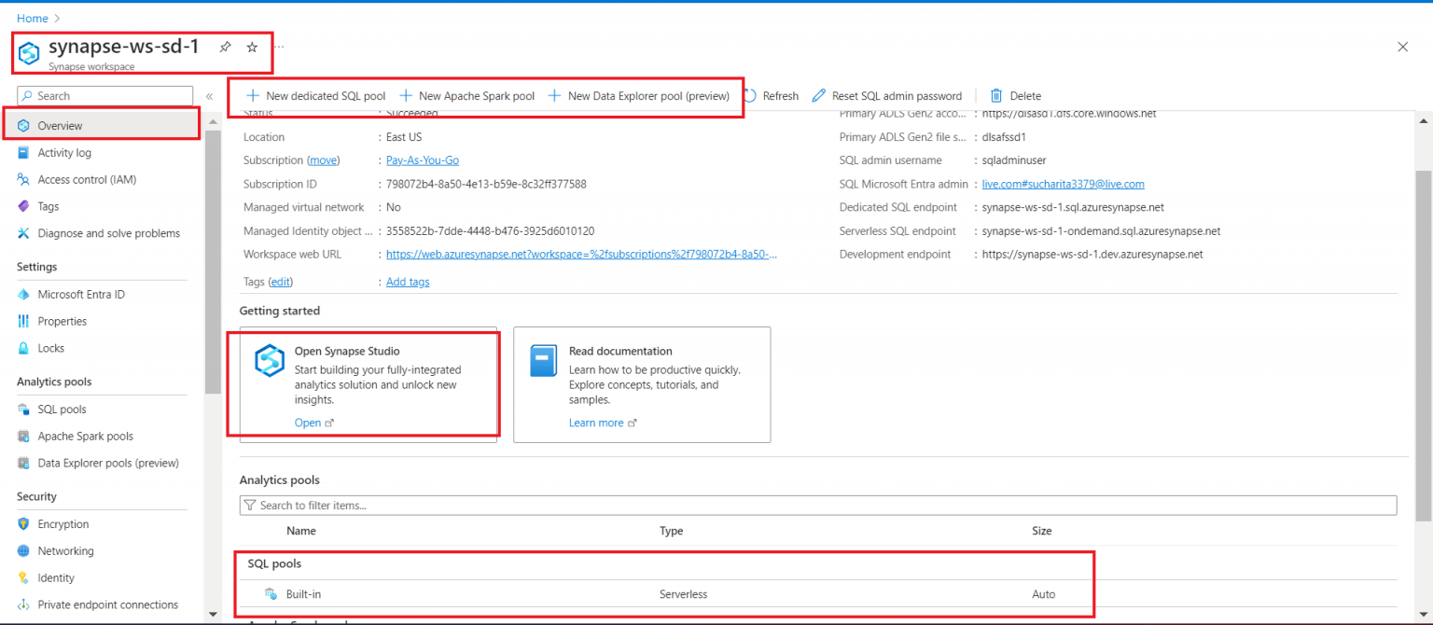Click Add tags link

point(408,282)
